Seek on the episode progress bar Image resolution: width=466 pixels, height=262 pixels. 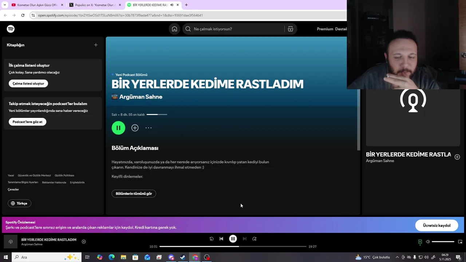click(233, 246)
